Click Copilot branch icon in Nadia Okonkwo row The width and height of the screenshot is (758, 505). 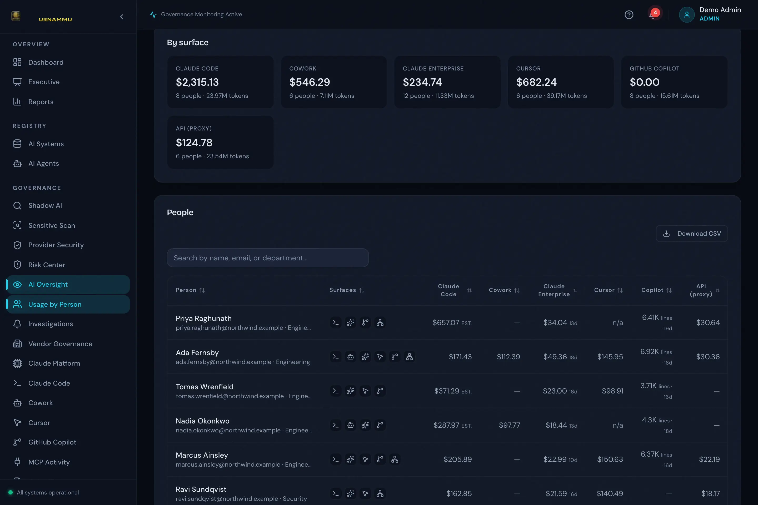380,425
